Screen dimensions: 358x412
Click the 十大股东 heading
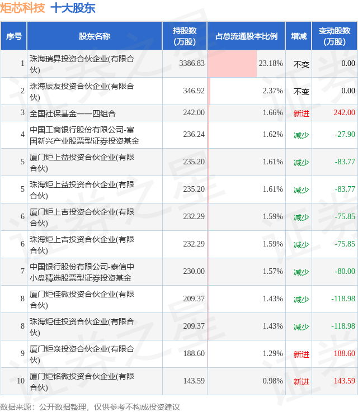point(73,8)
